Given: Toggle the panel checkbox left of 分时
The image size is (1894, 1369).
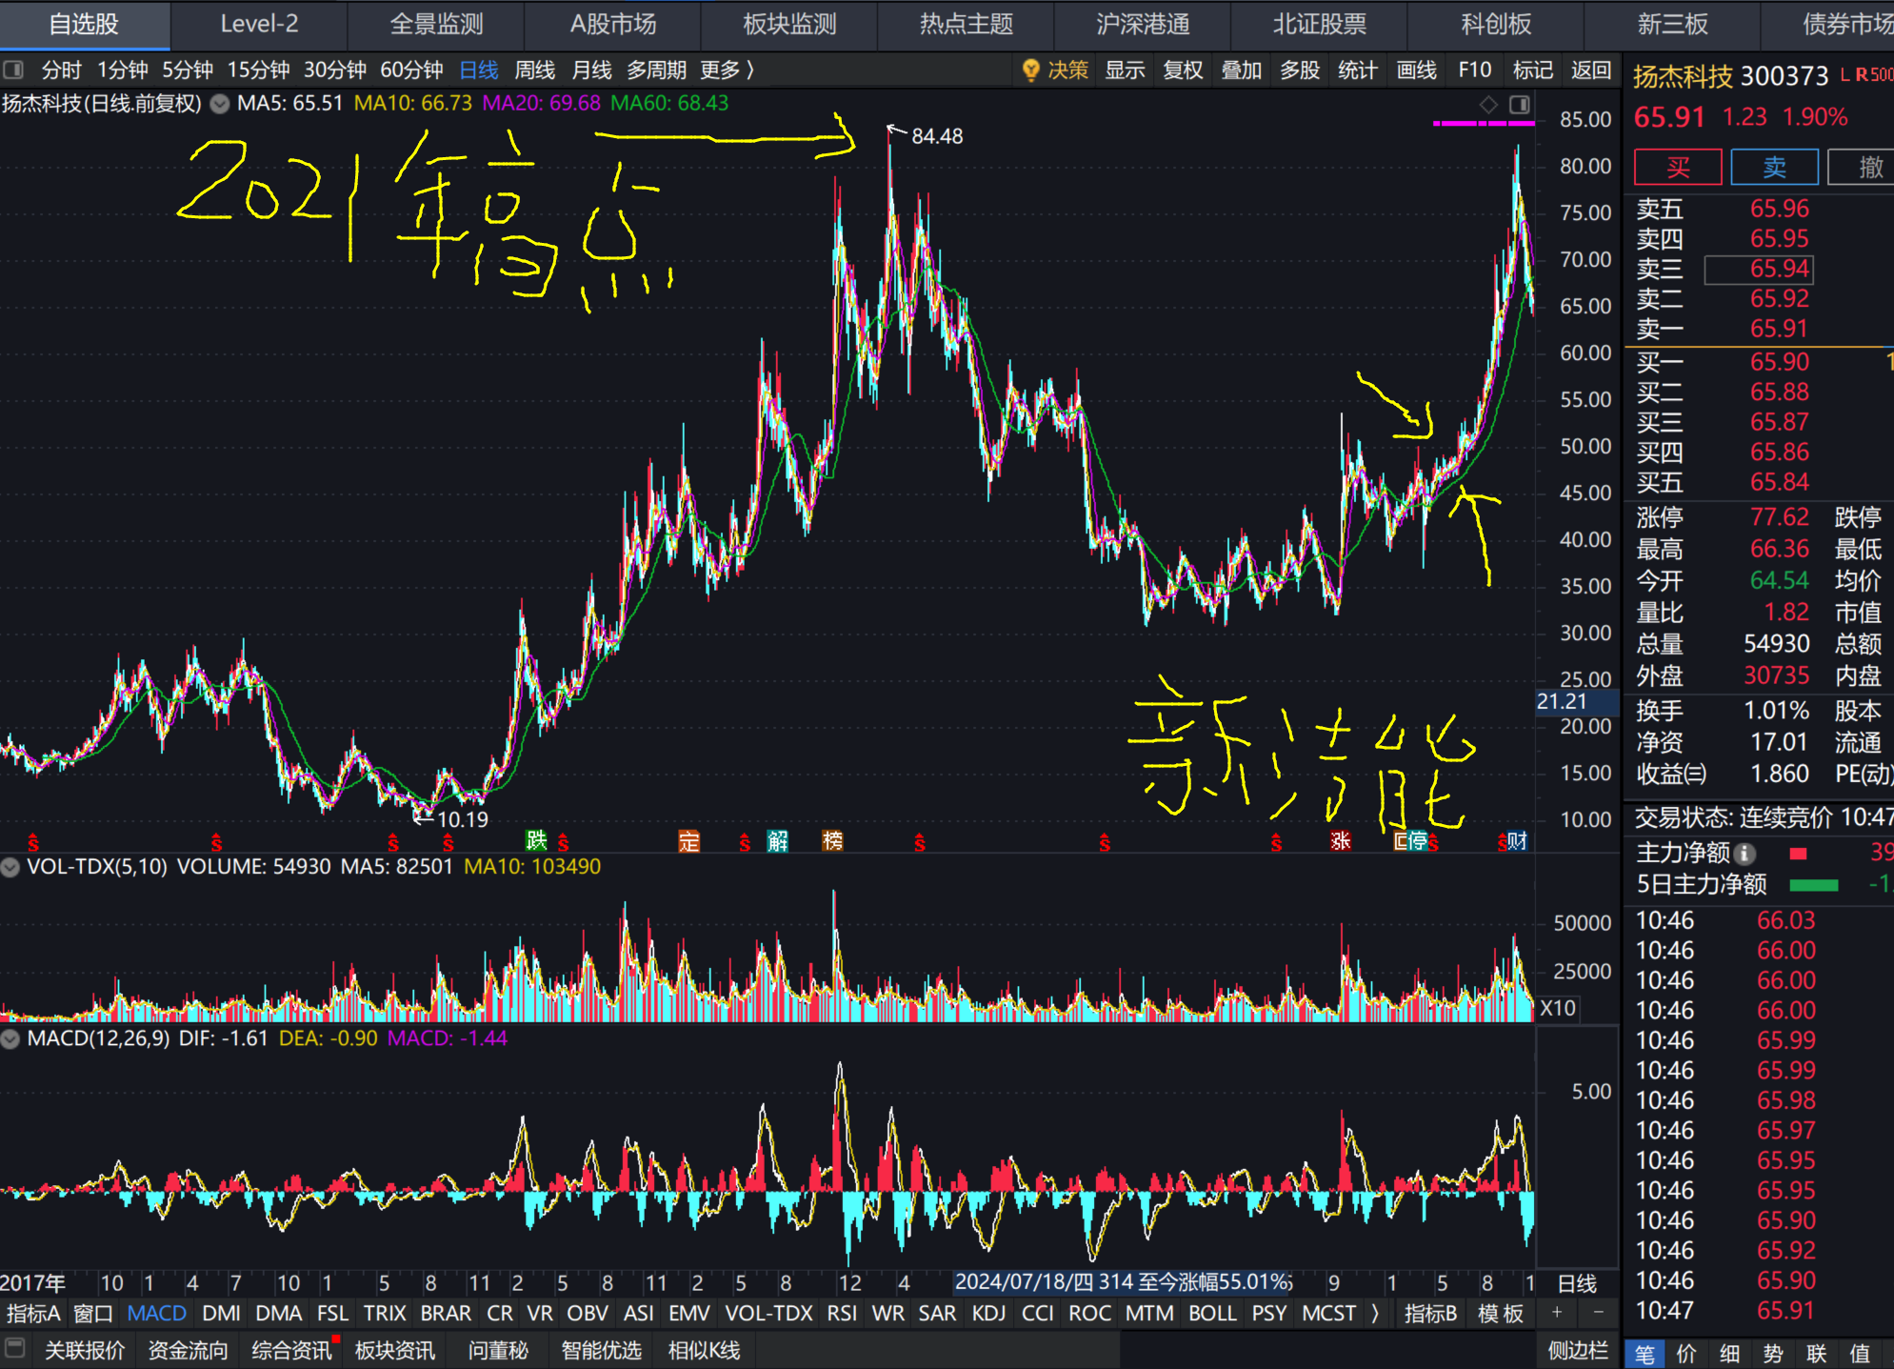Looking at the screenshot, I should pyautogui.click(x=13, y=70).
